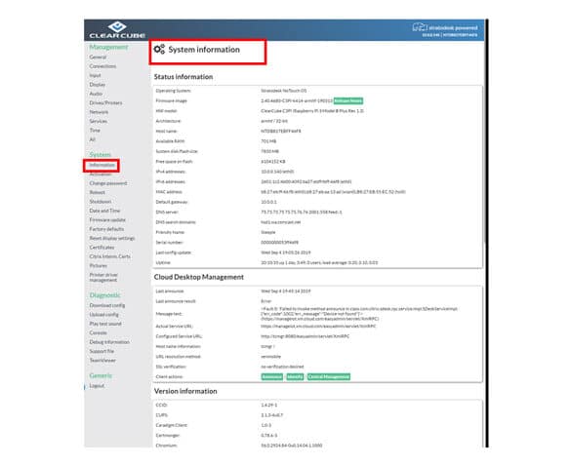Select Factory defaults
Screen dimensions: 571x466
(106, 229)
